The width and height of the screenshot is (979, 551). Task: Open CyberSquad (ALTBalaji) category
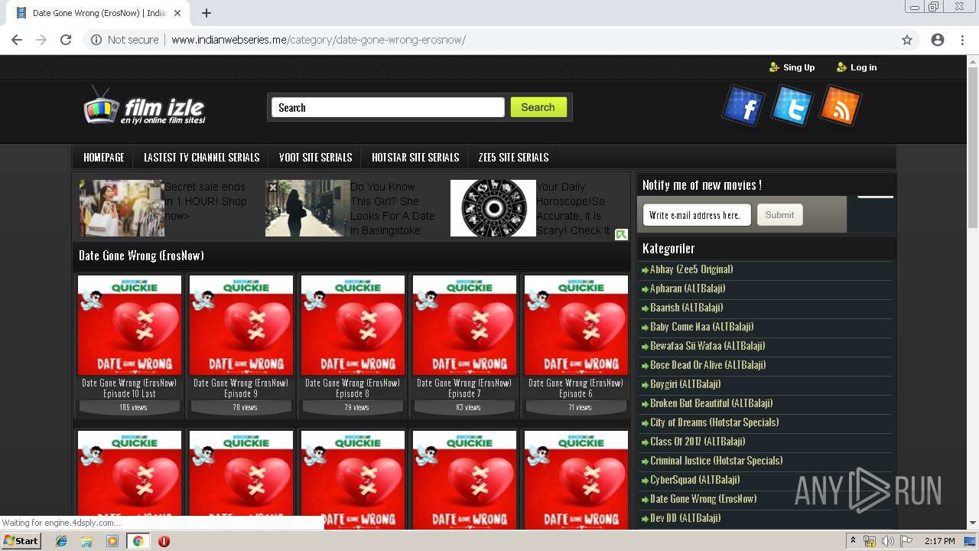(x=695, y=480)
